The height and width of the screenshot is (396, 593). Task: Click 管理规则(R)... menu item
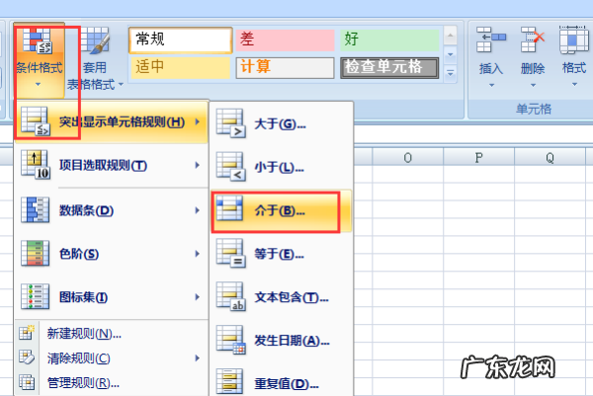(111, 383)
